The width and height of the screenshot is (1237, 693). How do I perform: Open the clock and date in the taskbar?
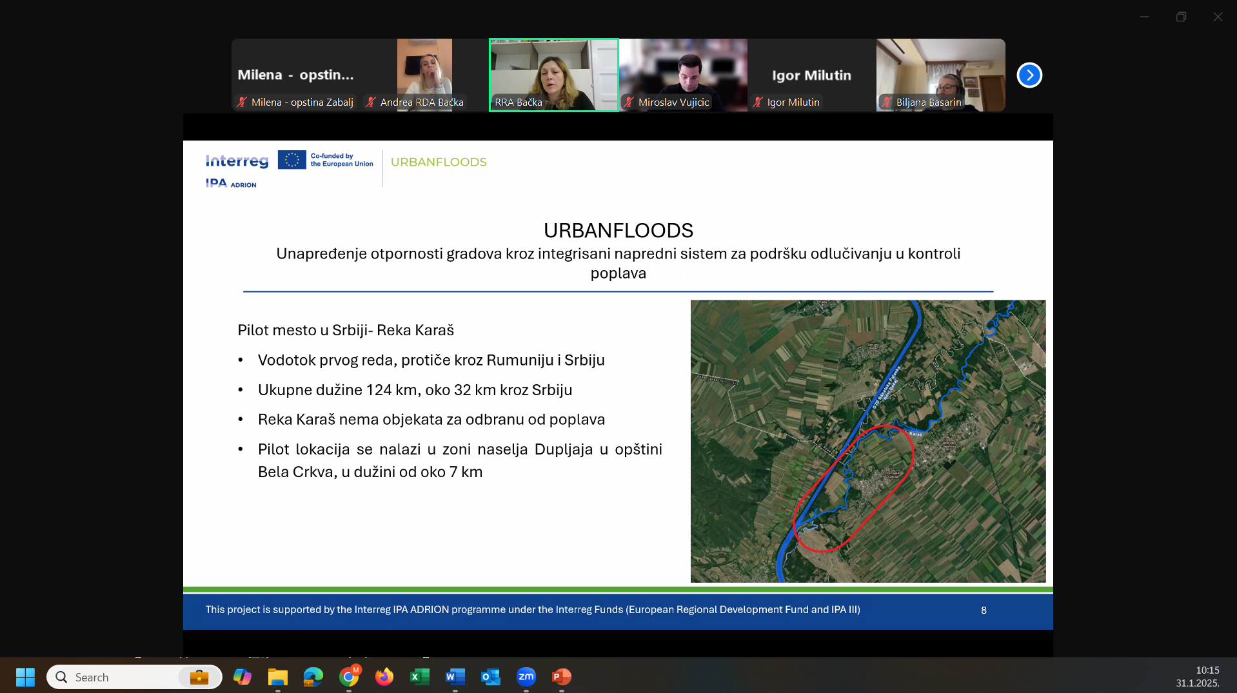[x=1198, y=676]
